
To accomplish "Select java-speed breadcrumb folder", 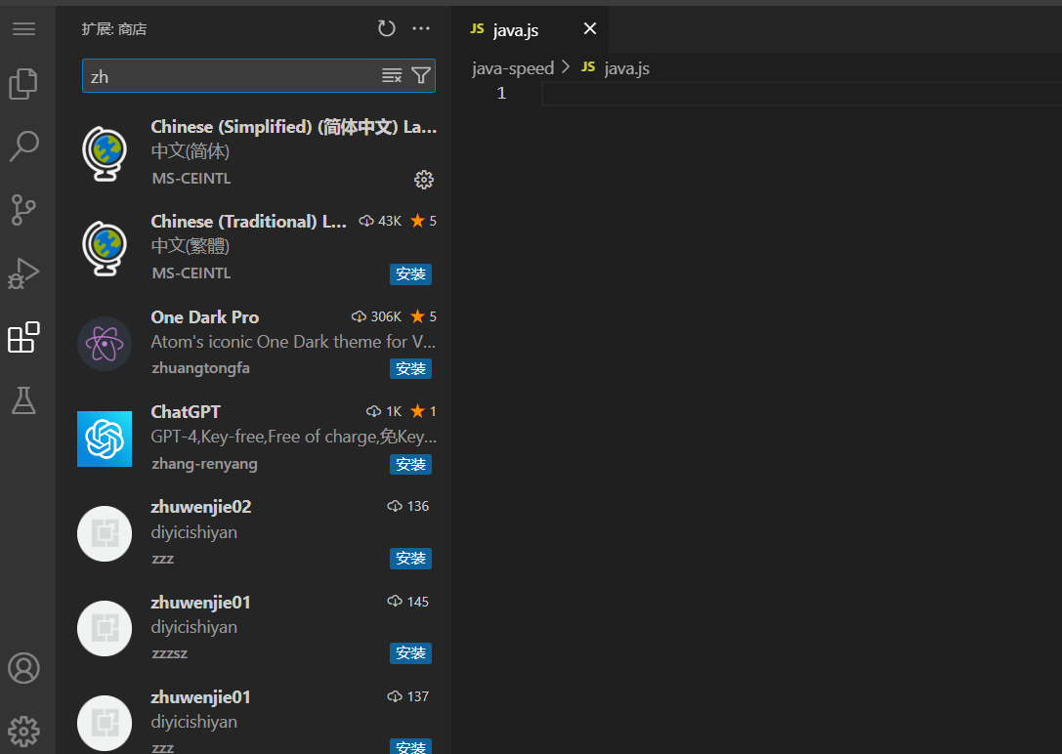I will tap(513, 68).
